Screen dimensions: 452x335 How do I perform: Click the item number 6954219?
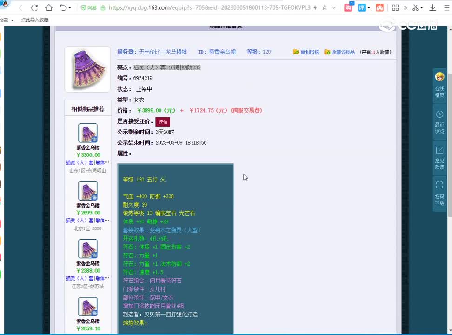(143, 78)
